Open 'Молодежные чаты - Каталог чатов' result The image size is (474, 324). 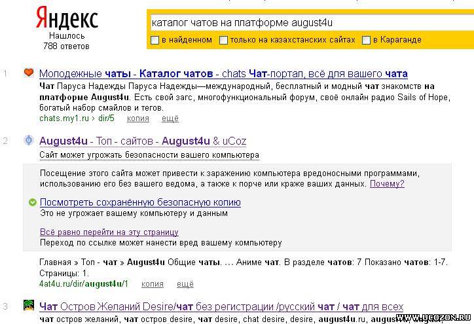tap(223, 73)
